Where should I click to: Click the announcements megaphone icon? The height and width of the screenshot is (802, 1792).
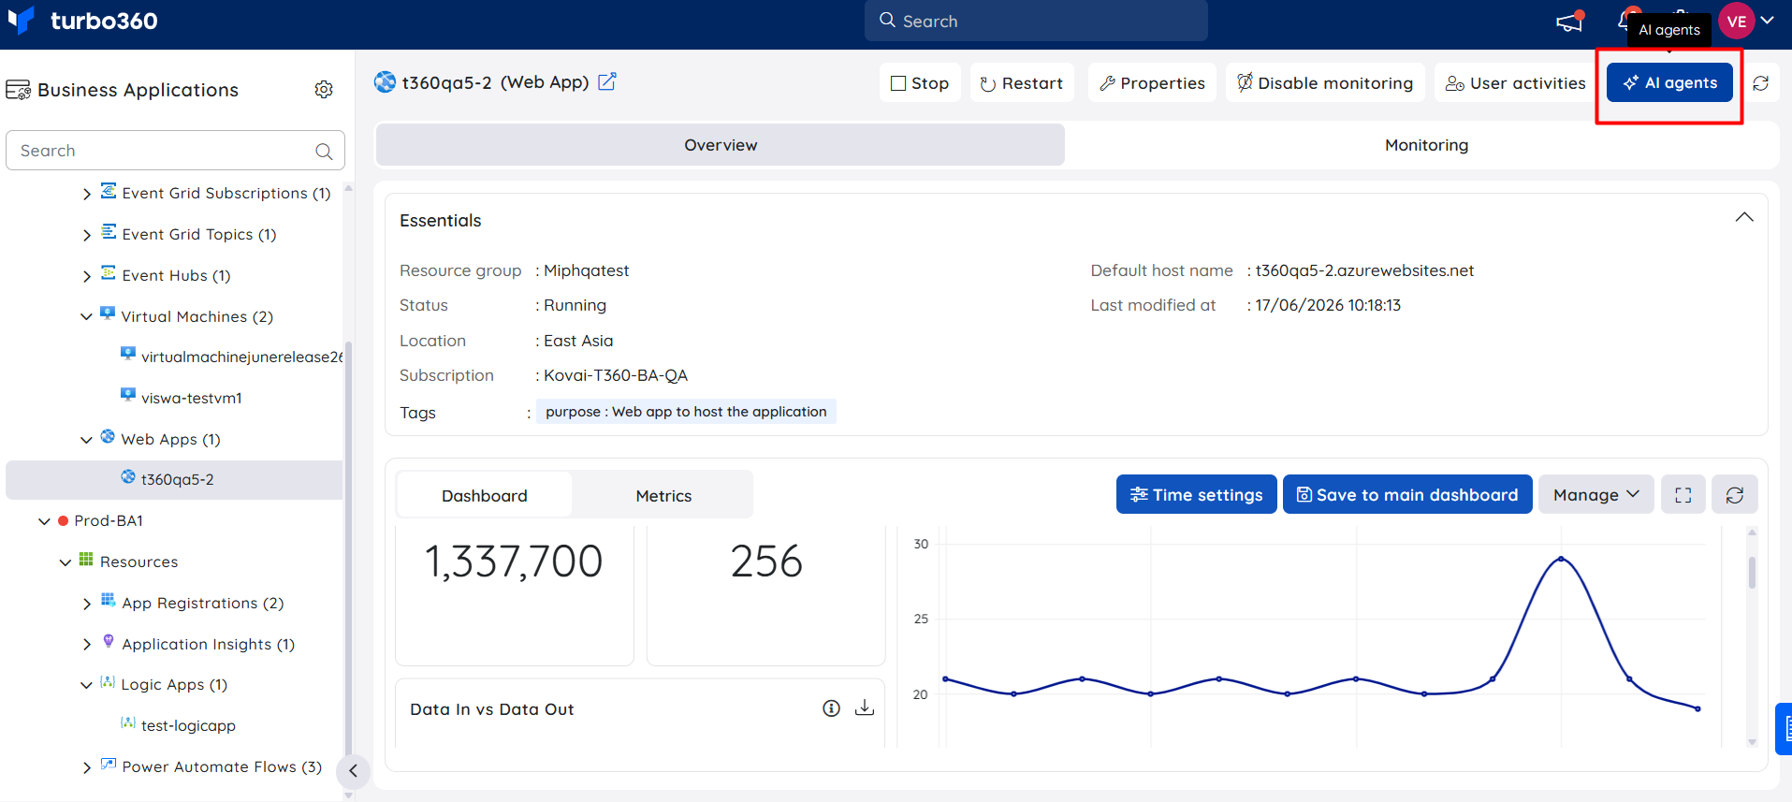click(1569, 22)
